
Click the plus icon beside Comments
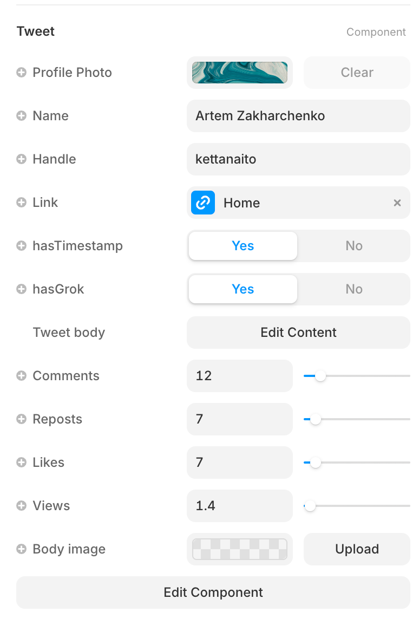click(x=22, y=375)
